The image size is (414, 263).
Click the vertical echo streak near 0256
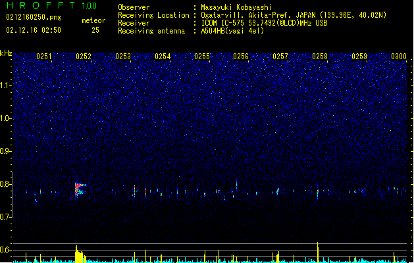[236, 184]
